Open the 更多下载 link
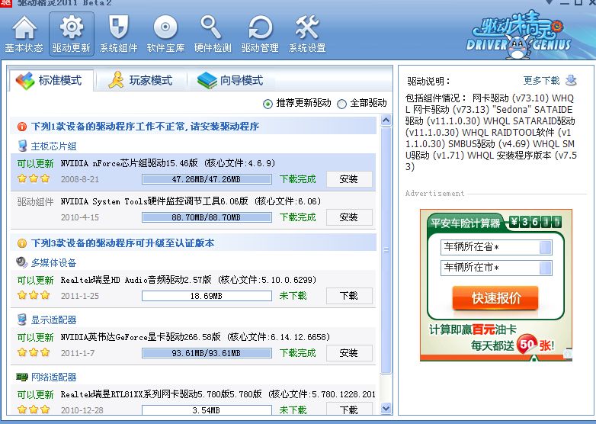 [541, 81]
